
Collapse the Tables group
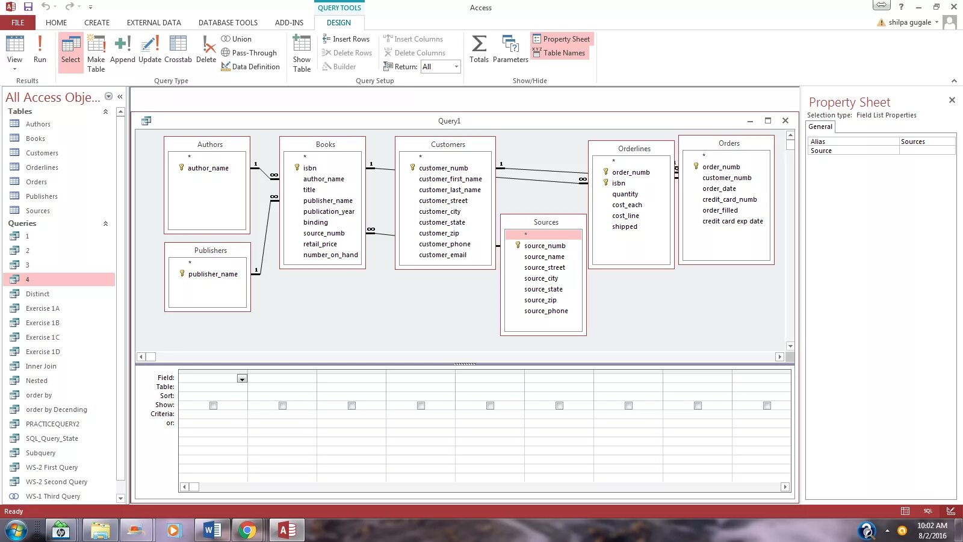[105, 111]
